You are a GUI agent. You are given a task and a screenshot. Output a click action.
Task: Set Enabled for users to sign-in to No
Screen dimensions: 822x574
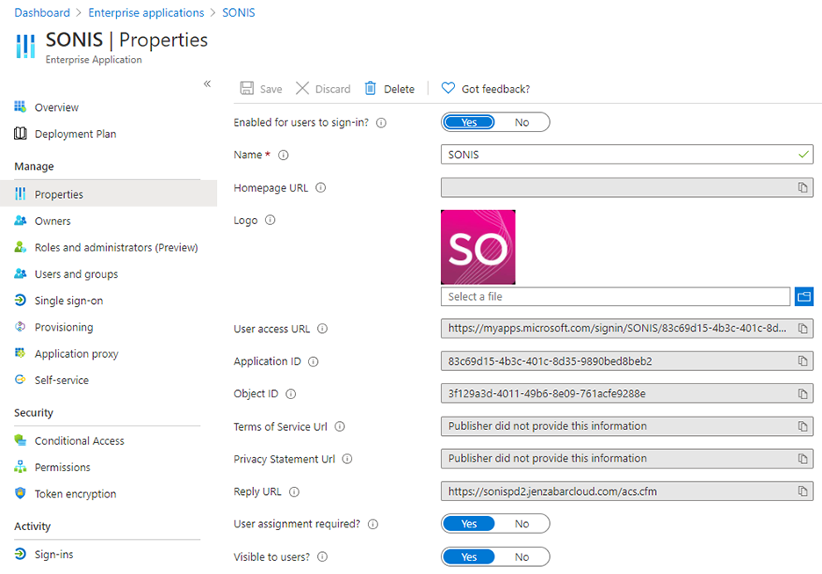pyautogui.click(x=522, y=122)
